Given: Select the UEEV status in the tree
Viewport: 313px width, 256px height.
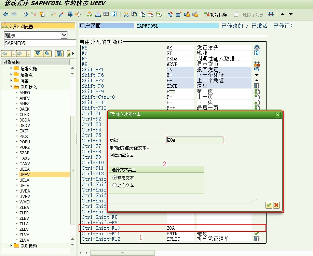Looking at the screenshot, I should [25, 174].
